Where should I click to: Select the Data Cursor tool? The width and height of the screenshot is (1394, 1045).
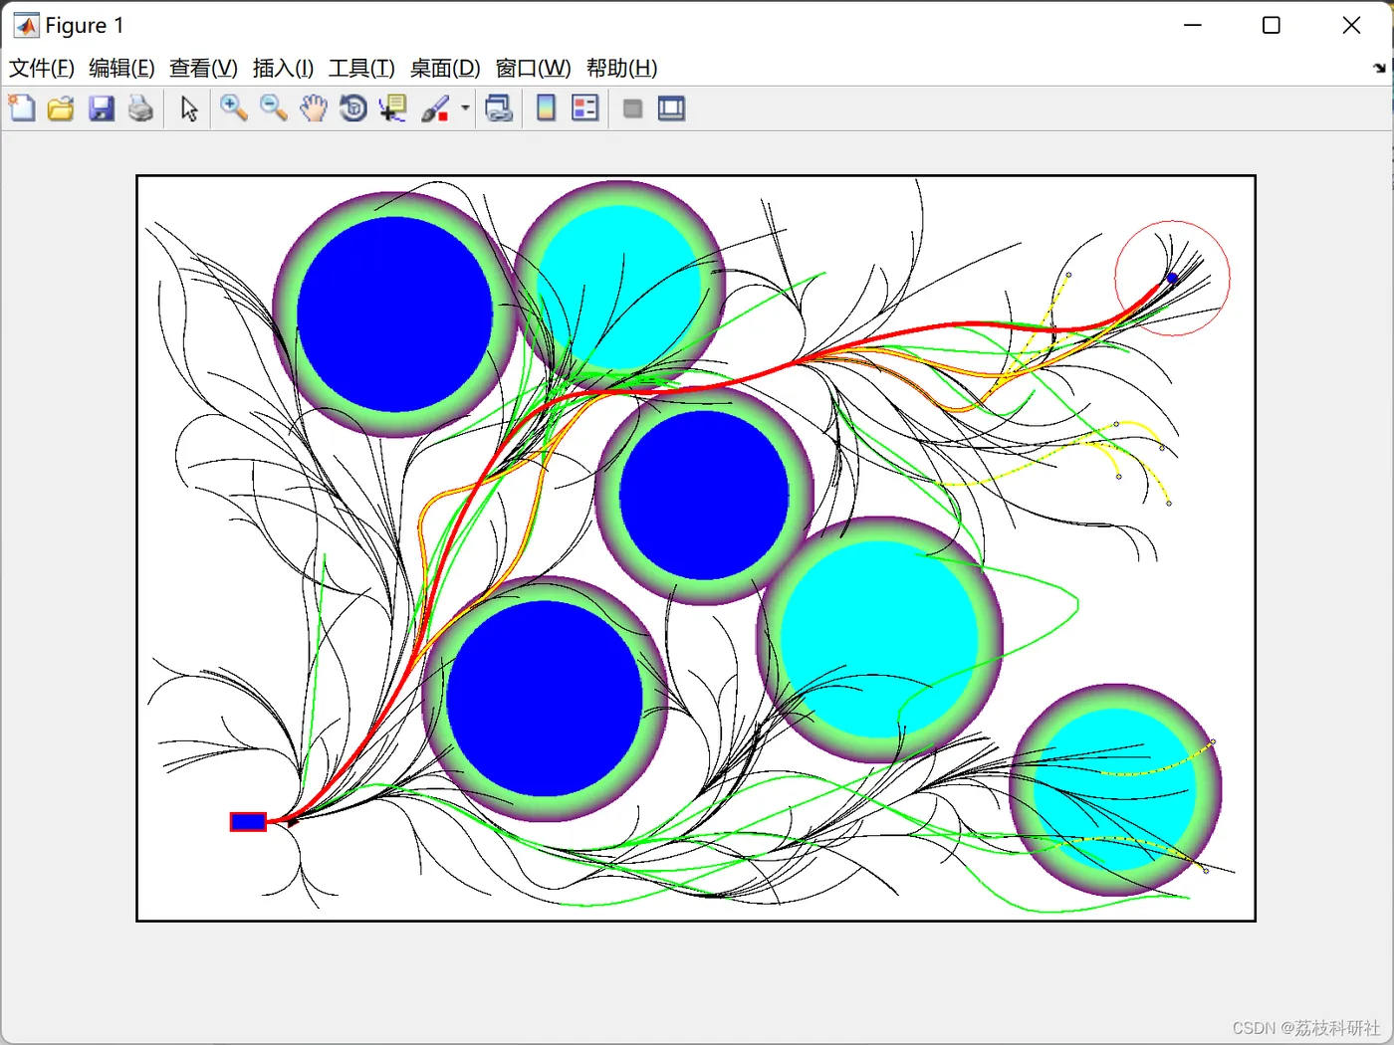click(x=393, y=108)
